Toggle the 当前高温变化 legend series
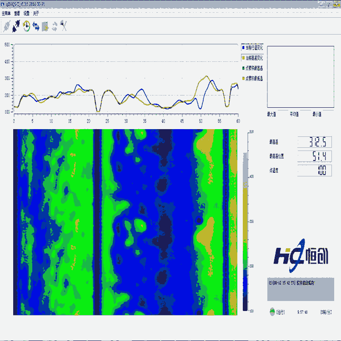 coord(252,58)
